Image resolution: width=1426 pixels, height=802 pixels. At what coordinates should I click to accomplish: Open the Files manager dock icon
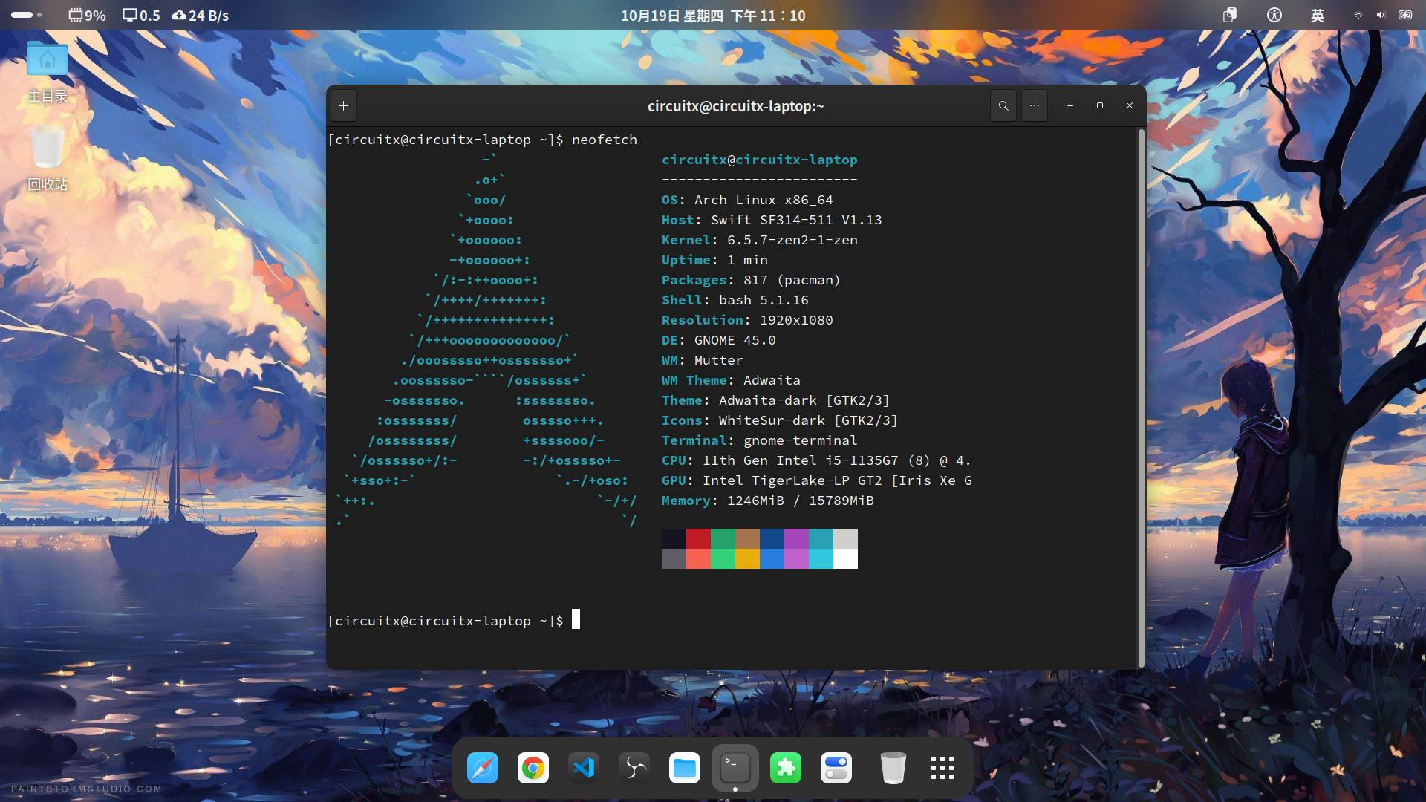[685, 768]
